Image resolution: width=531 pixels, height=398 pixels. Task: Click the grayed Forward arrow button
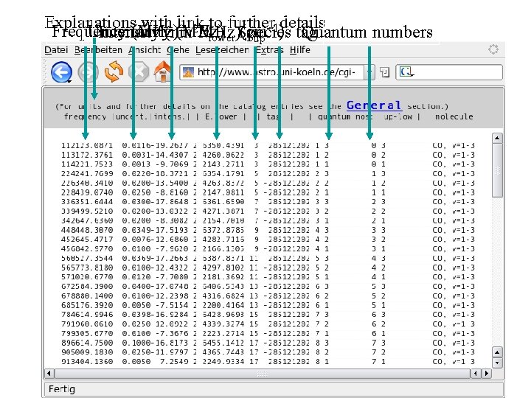(x=88, y=72)
